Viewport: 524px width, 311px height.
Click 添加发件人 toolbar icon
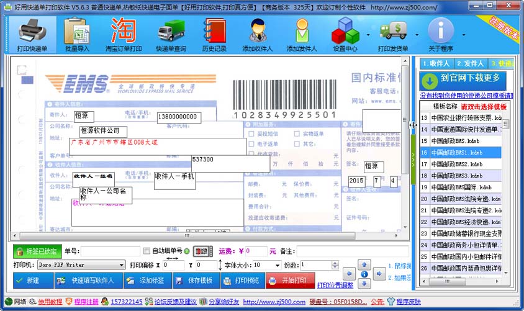click(x=302, y=35)
